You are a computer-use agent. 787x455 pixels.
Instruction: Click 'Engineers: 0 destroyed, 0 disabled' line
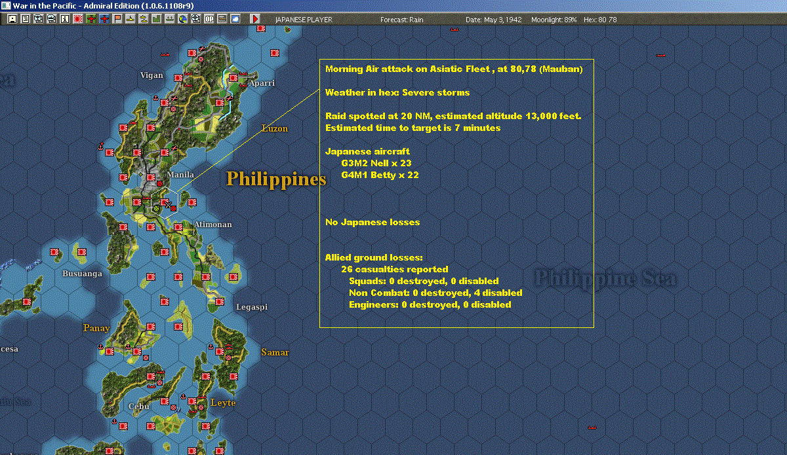click(x=430, y=304)
